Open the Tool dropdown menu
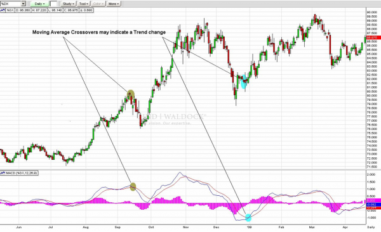 84,4
